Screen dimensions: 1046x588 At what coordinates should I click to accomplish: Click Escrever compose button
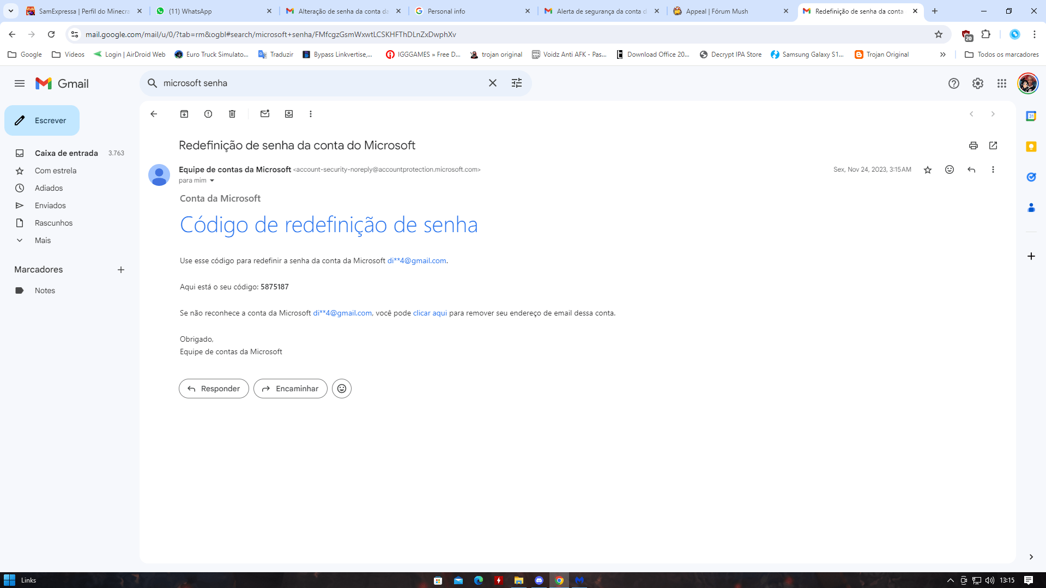pyautogui.click(x=42, y=120)
